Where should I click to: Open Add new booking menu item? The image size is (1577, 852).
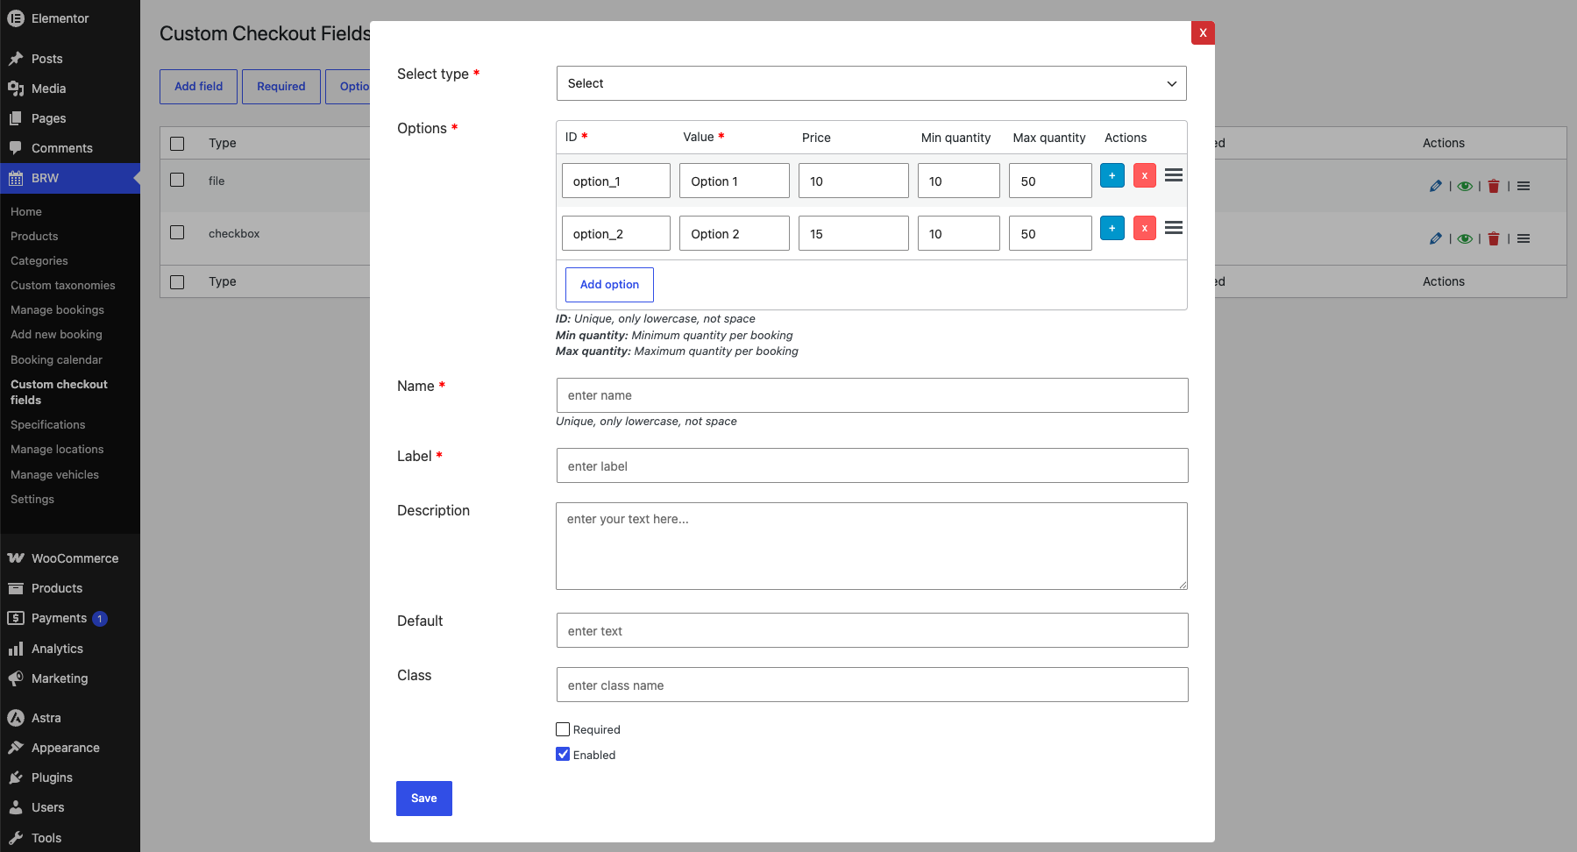click(56, 334)
